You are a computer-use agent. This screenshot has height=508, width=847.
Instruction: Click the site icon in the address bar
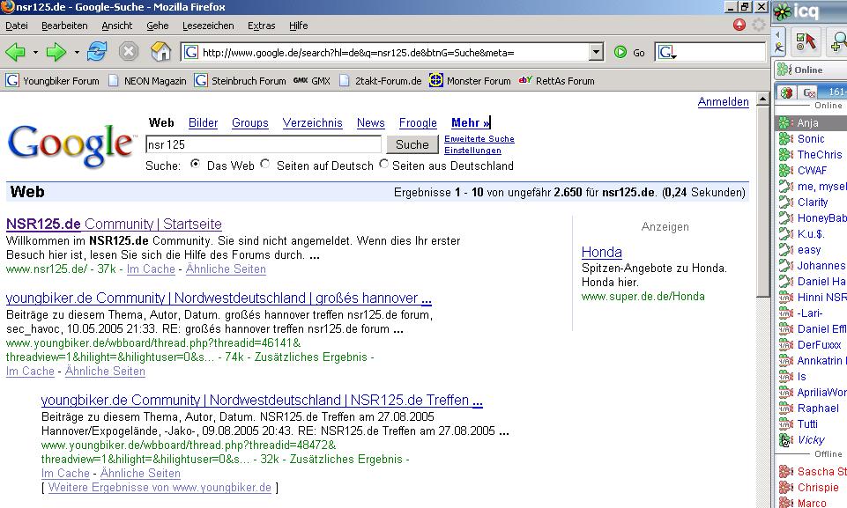[x=190, y=52]
